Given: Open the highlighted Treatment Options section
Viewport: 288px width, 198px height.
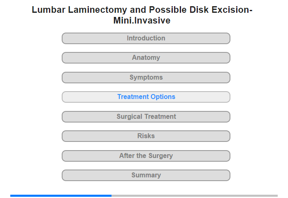Looking at the screenshot, I should point(146,97).
